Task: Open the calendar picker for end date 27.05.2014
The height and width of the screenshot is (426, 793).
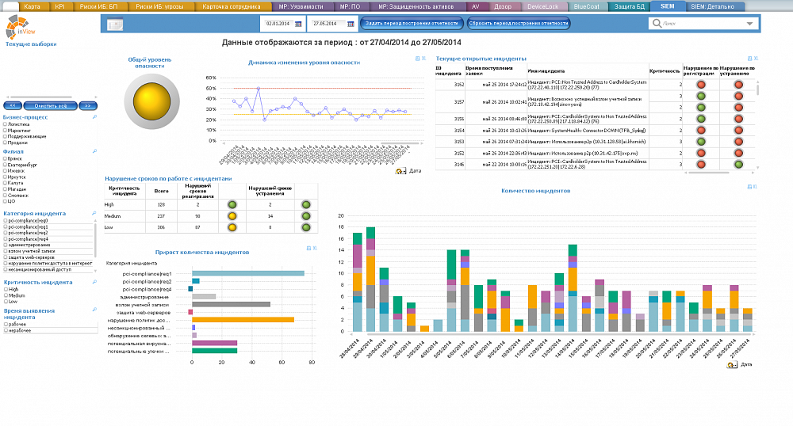Action: 351,24
